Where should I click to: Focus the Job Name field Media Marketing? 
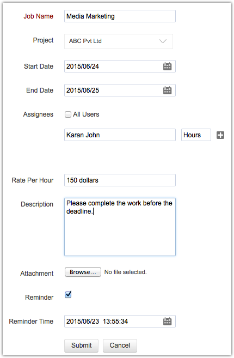pyautogui.click(x=120, y=16)
